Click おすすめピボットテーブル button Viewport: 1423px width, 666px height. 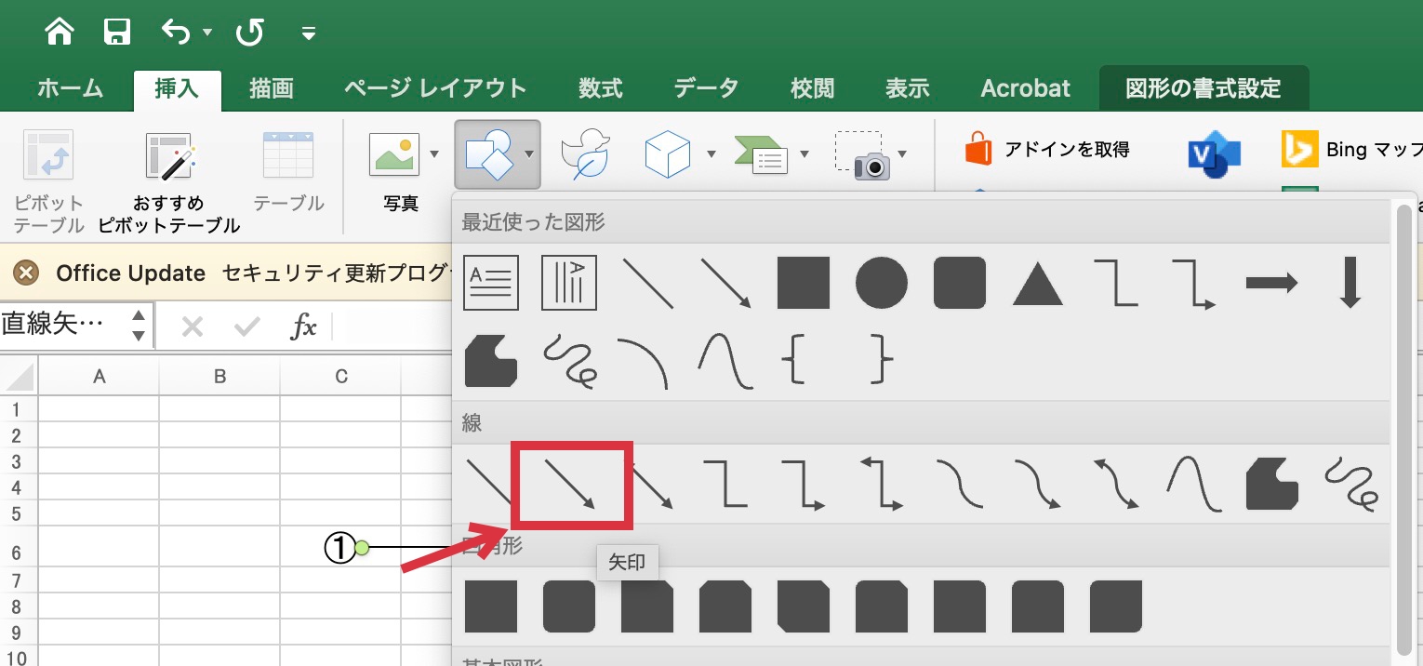pyautogui.click(x=168, y=181)
